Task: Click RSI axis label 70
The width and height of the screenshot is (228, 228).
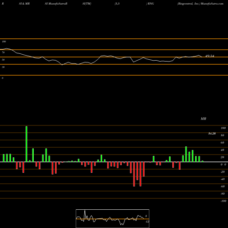Action: pos(3,52)
